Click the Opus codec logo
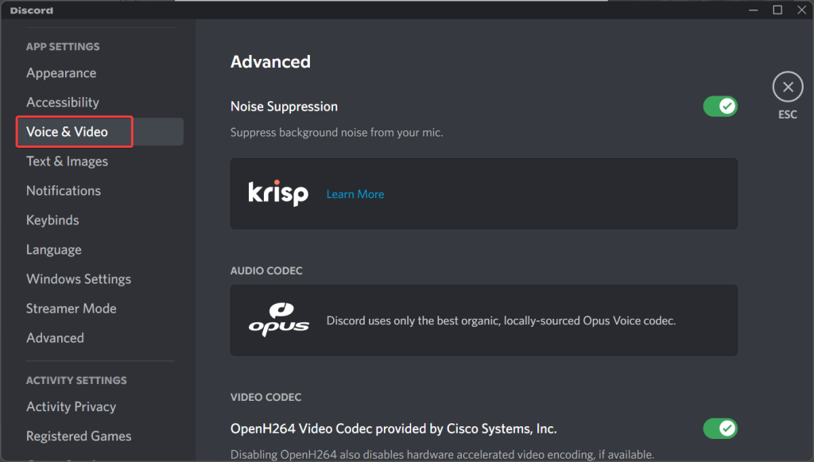Viewport: 814px width, 462px height. click(279, 320)
